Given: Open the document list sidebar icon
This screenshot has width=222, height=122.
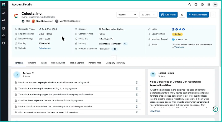Looking at the screenshot, I should [4, 28].
